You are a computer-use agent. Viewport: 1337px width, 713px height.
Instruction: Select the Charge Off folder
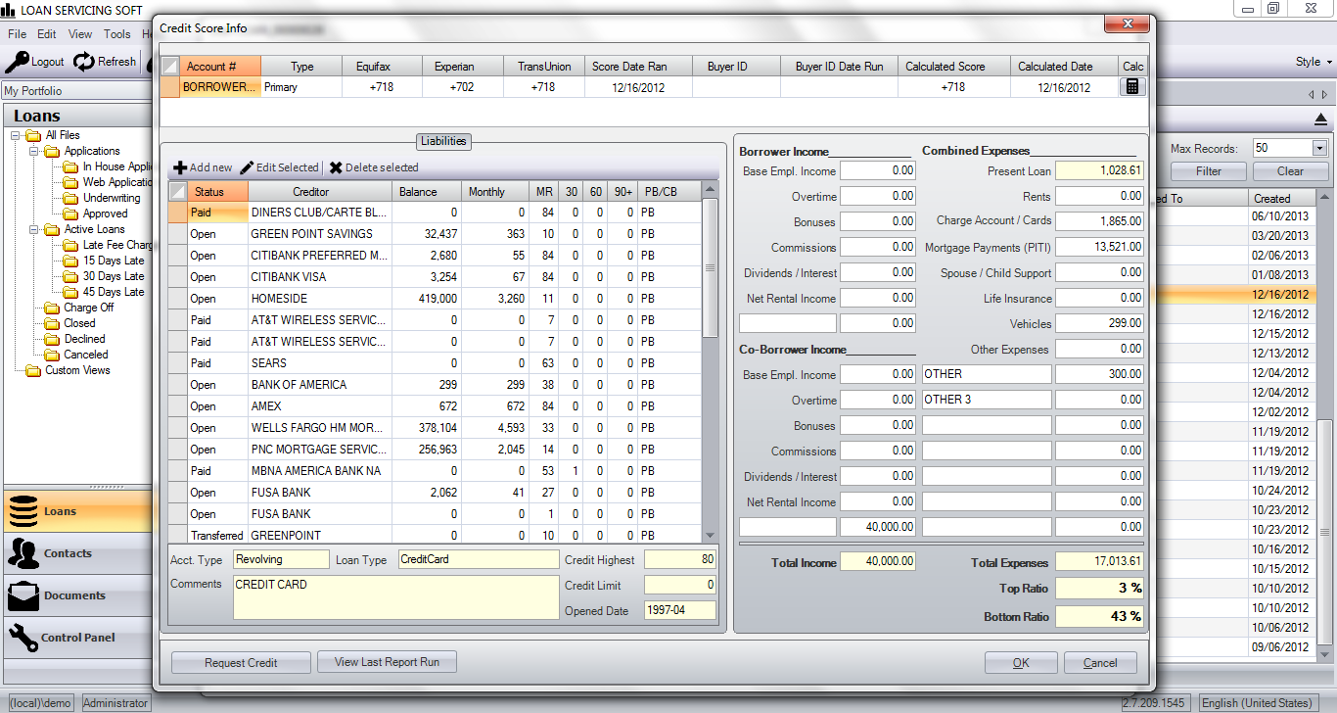[88, 308]
